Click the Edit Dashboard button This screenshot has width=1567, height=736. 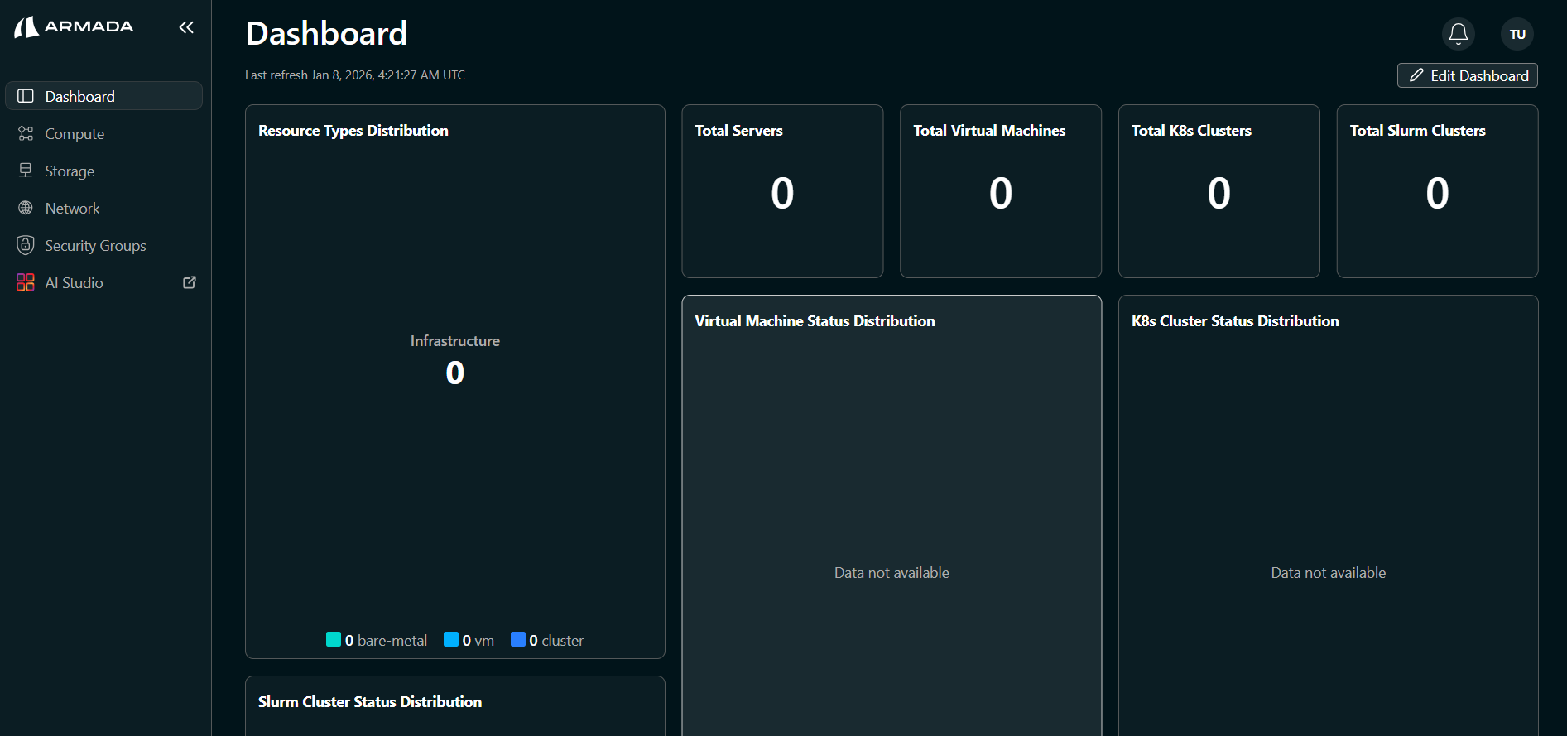[x=1467, y=75]
